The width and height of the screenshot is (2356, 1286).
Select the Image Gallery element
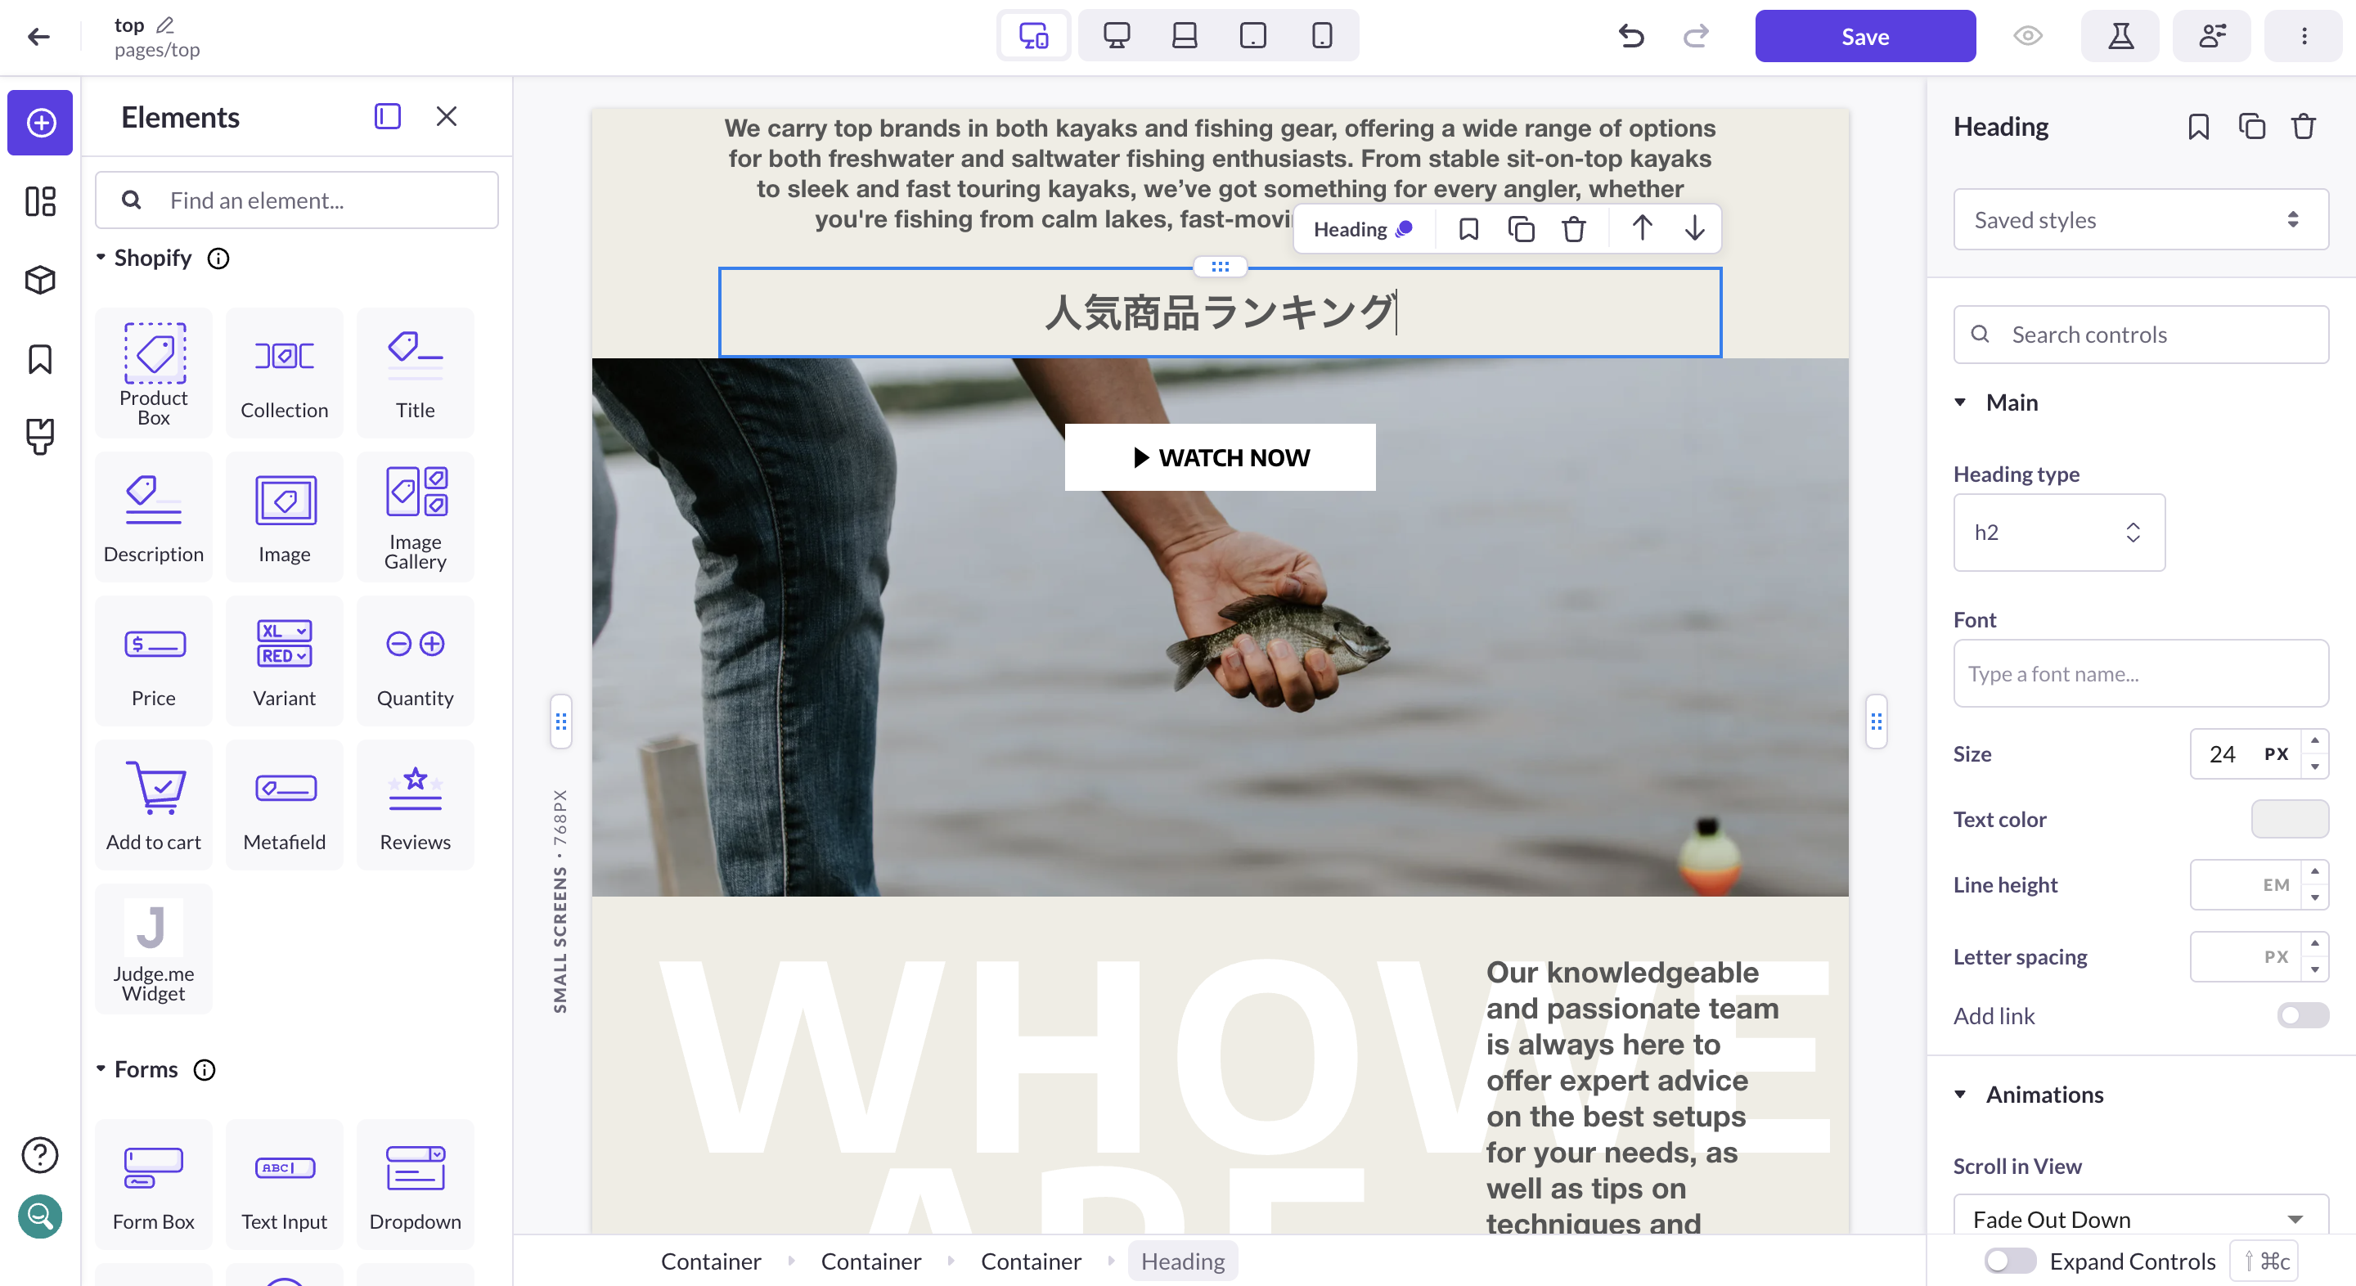[x=416, y=517]
